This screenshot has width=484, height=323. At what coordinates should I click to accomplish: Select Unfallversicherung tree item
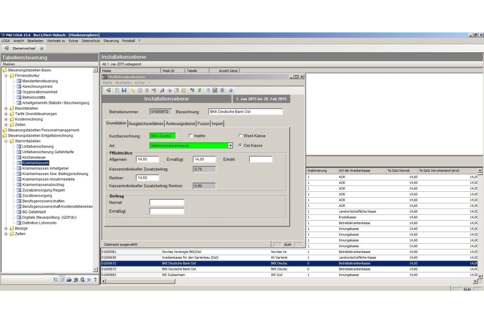point(38,147)
